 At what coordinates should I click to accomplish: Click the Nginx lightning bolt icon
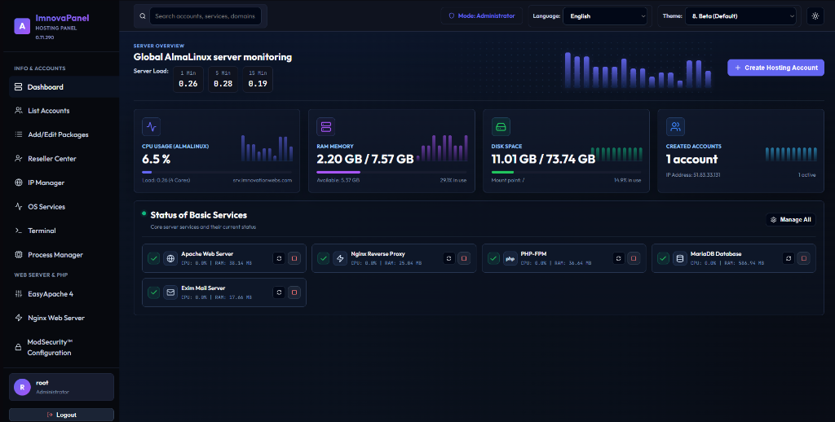point(340,258)
